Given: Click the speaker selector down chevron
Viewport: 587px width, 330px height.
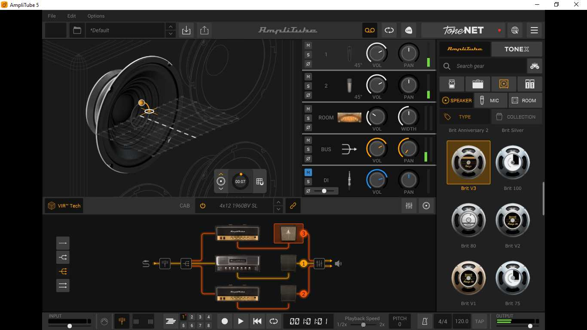Looking at the screenshot, I should click(221, 189).
